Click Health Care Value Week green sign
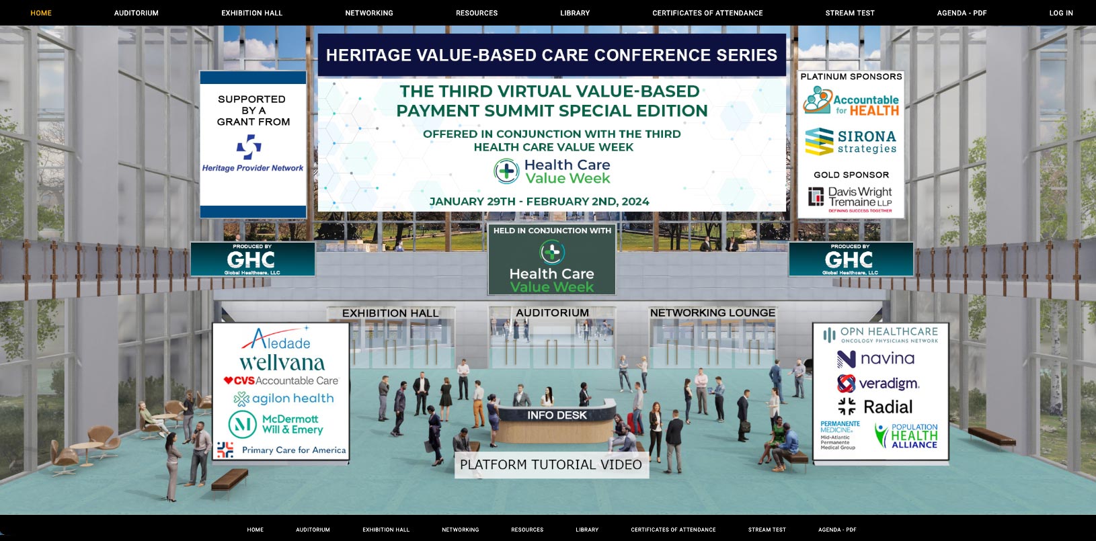 (x=552, y=259)
